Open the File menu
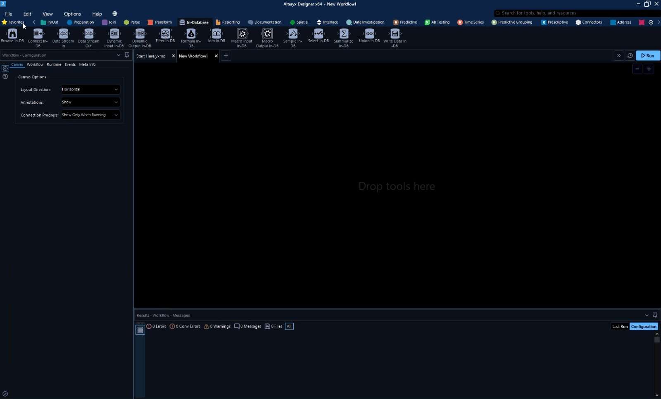Image resolution: width=661 pixels, height=399 pixels. click(8, 14)
